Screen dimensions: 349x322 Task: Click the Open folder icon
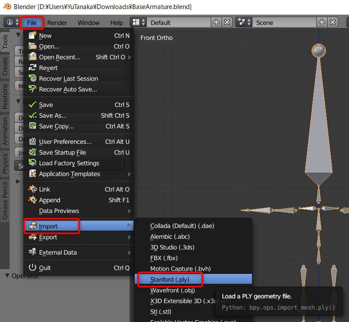(x=33, y=46)
